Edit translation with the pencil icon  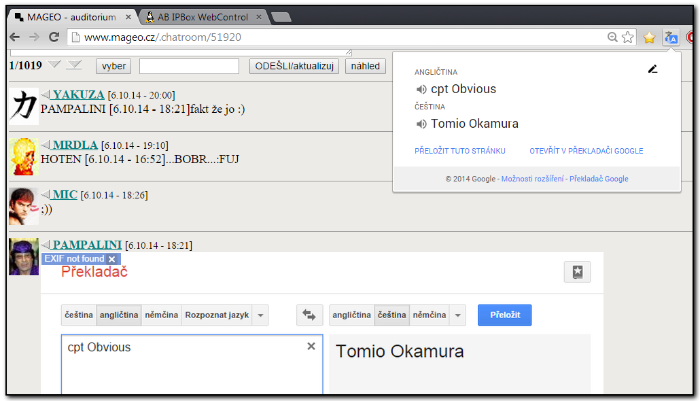point(652,69)
